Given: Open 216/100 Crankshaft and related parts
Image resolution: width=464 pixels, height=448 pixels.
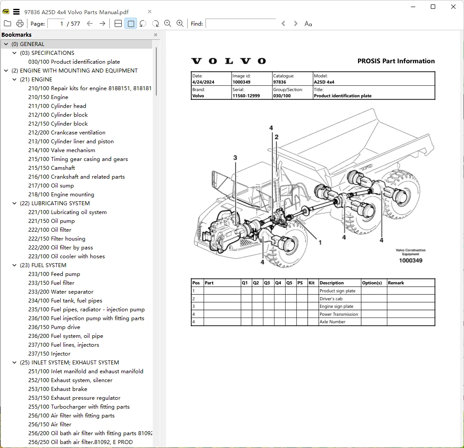Looking at the screenshot, I should [x=76, y=177].
